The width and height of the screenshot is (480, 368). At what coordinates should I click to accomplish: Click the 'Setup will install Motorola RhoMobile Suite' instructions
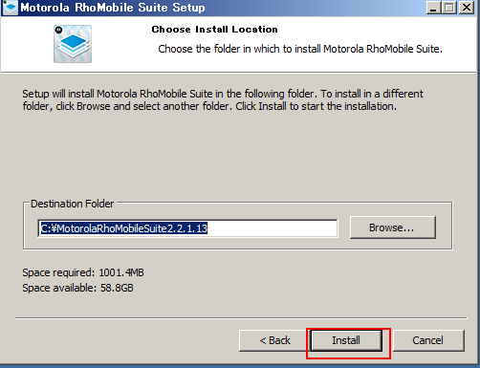[x=223, y=100]
